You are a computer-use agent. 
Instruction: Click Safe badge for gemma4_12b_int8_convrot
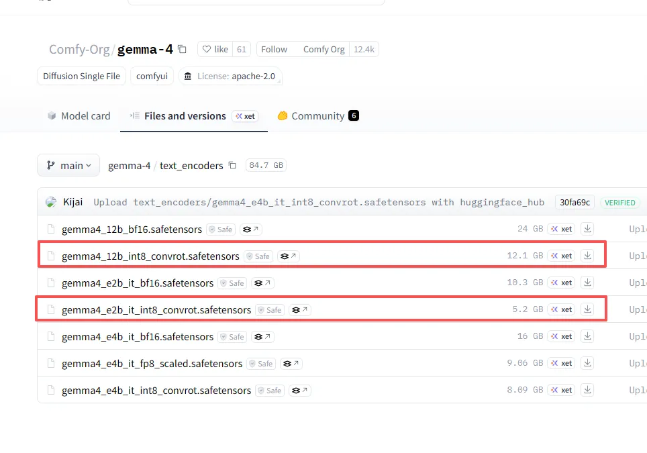pos(258,256)
